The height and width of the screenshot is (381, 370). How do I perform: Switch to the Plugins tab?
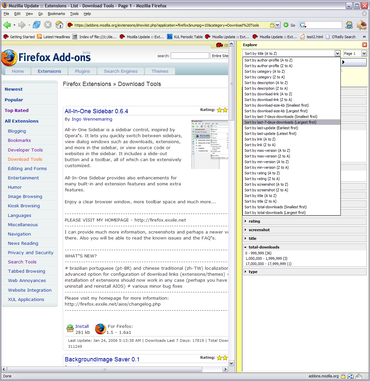(x=82, y=71)
